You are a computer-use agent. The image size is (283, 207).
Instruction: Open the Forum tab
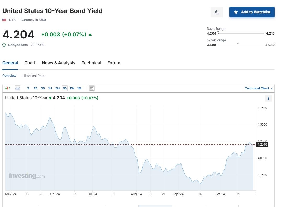point(114,63)
